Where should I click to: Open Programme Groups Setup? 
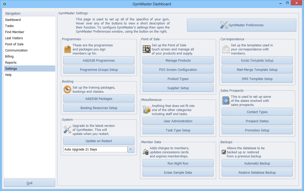(x=99, y=70)
